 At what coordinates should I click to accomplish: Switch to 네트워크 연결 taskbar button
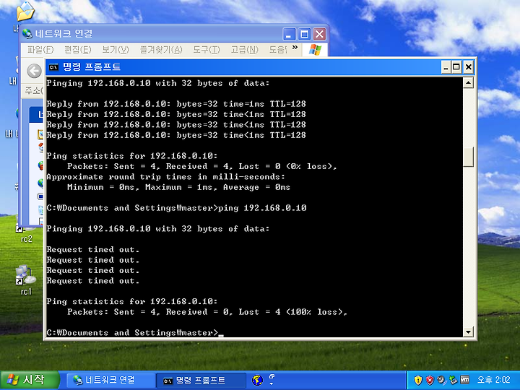tap(110, 380)
